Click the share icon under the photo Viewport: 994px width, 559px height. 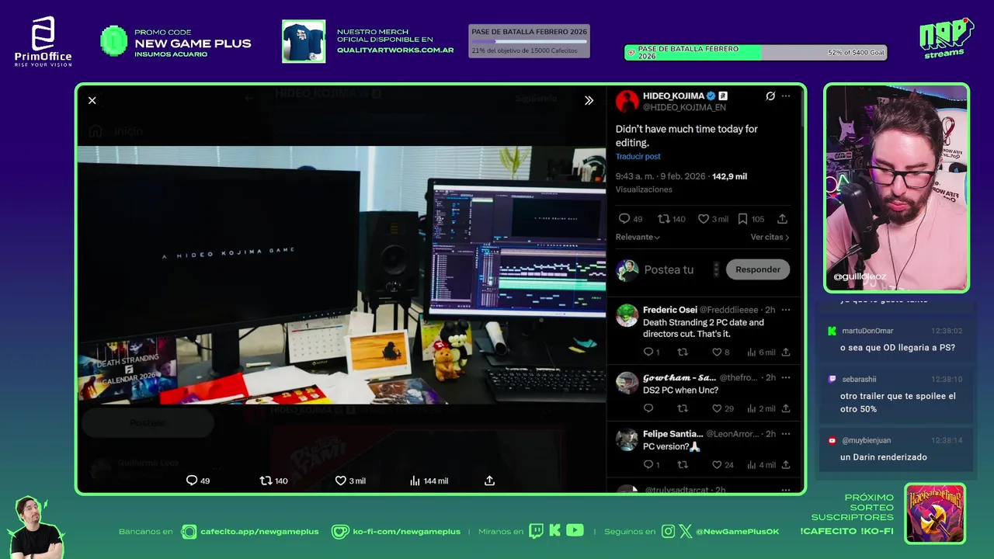pos(489,481)
